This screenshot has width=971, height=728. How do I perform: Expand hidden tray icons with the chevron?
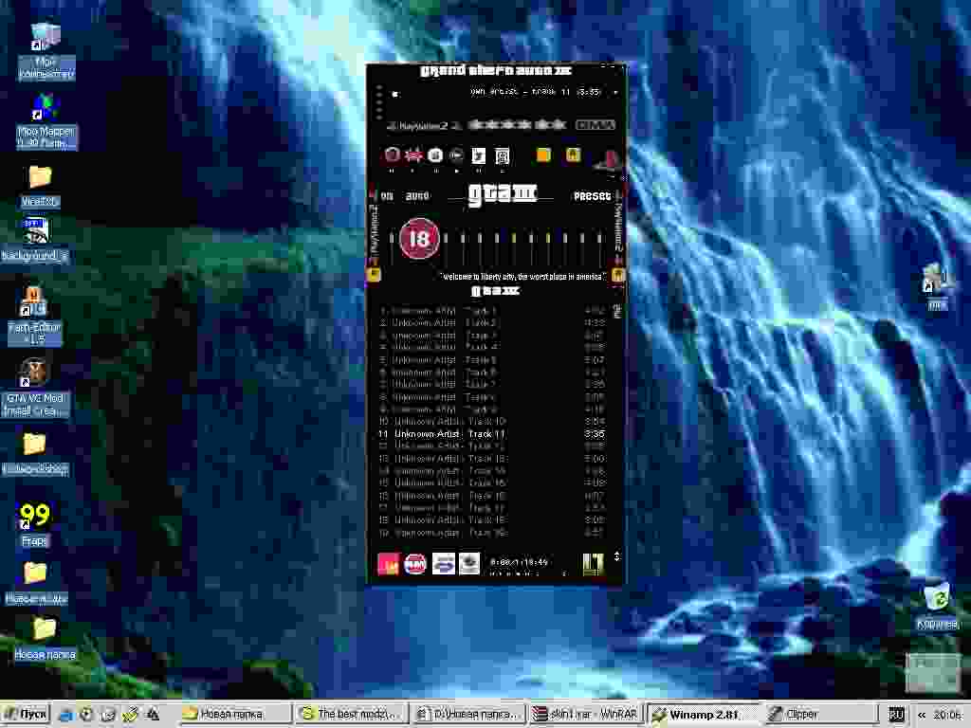click(922, 715)
